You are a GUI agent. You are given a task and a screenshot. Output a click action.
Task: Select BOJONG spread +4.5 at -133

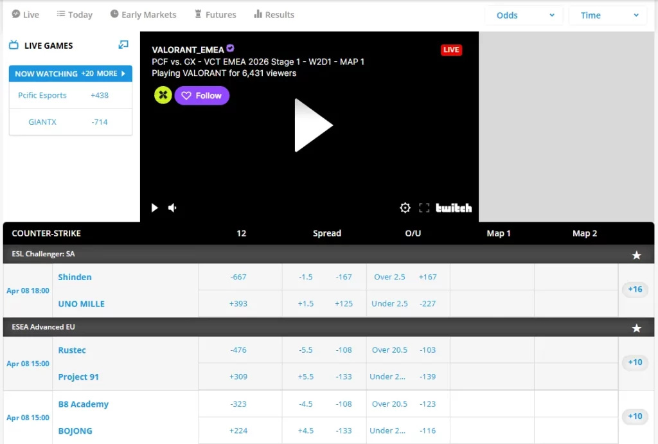click(325, 431)
